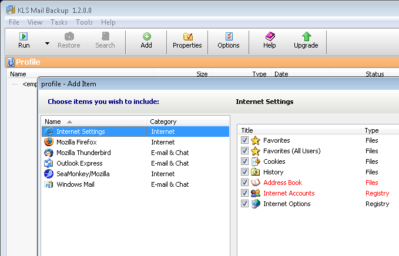Click the Internet Options globe icon
The image size is (399, 256).
tap(256, 204)
